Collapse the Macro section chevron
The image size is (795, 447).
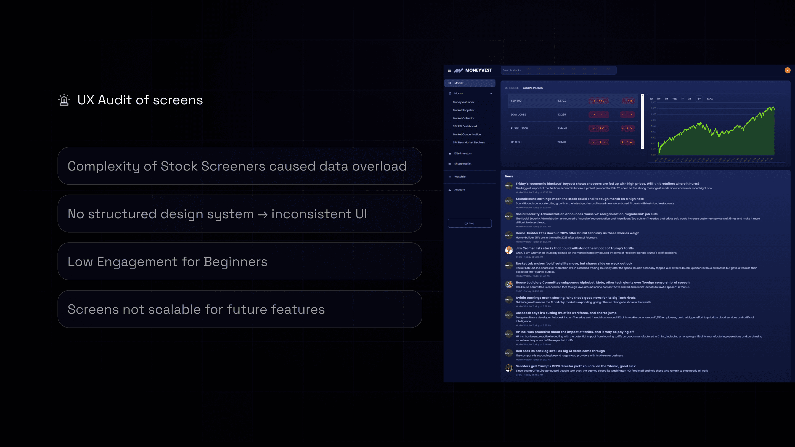491,94
